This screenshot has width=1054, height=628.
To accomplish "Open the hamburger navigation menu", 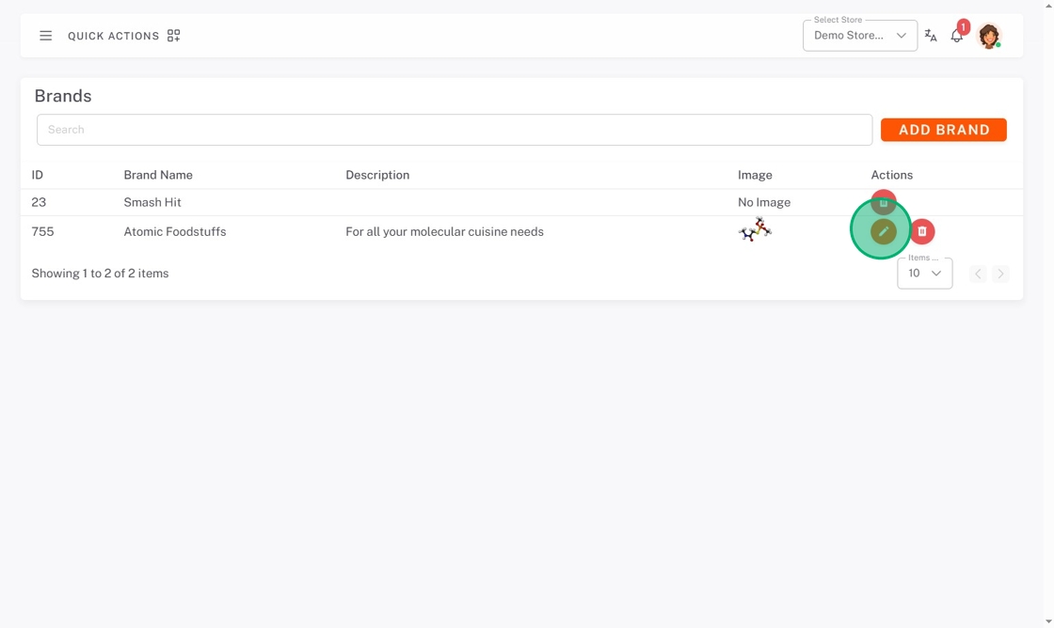I will (x=45, y=36).
